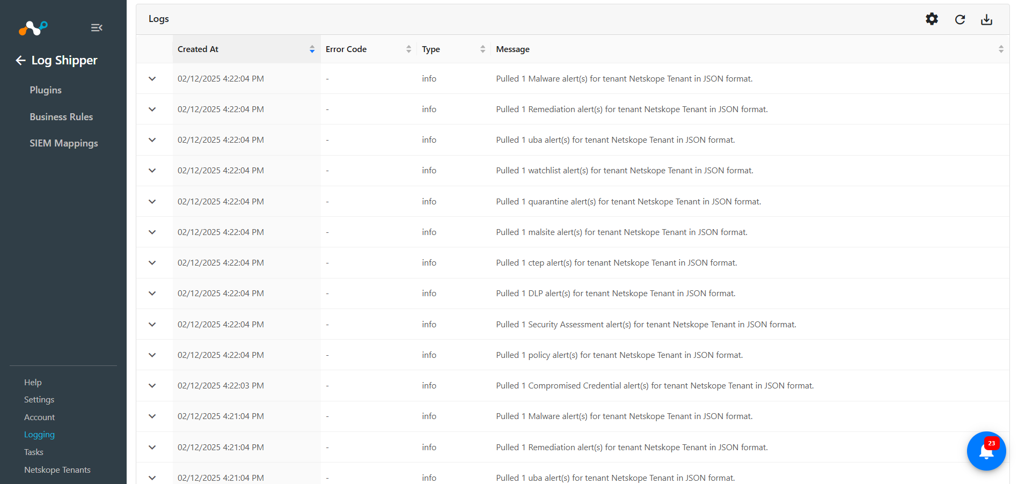Click the Netskope Cloud Exchange logo

click(33, 27)
